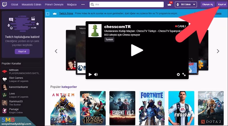Go to next carousel stream
Image resolution: width=228 pixels, height=126 pixels.
[x=218, y=51]
